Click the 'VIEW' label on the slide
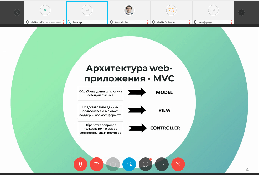The width and height of the screenshot is (259, 175). pyautogui.click(x=164, y=110)
